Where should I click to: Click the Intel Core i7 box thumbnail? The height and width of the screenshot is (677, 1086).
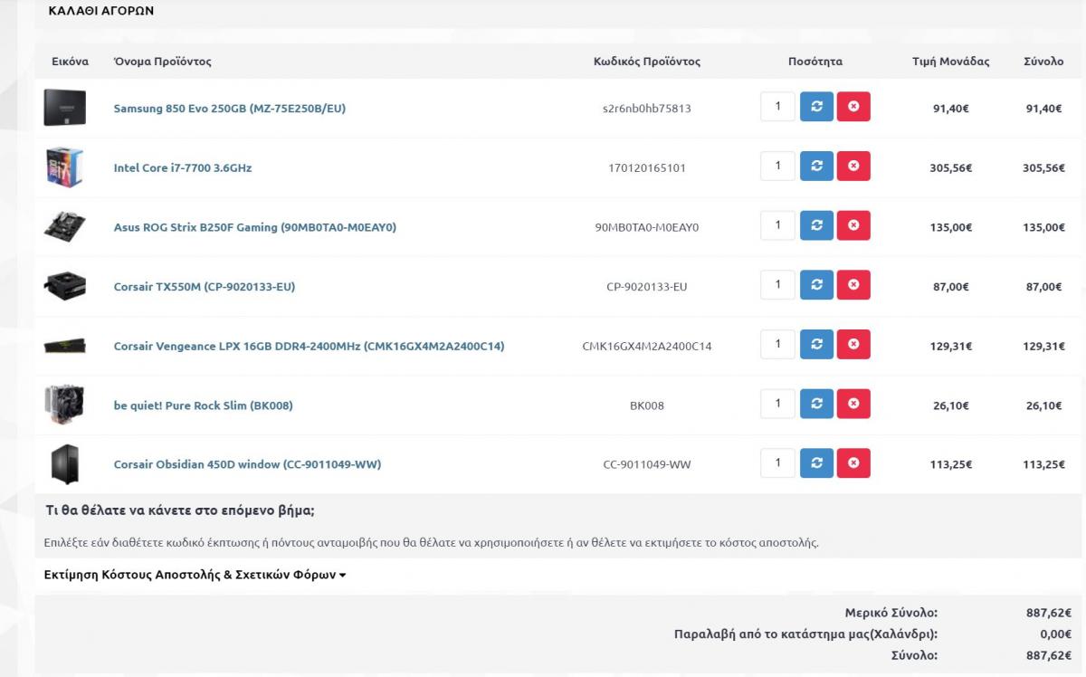(65, 167)
